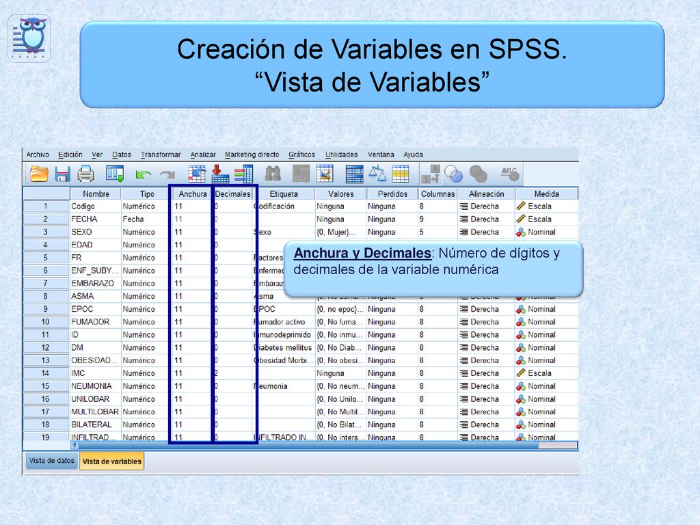Click the Save floppy disk icon

tap(62, 174)
